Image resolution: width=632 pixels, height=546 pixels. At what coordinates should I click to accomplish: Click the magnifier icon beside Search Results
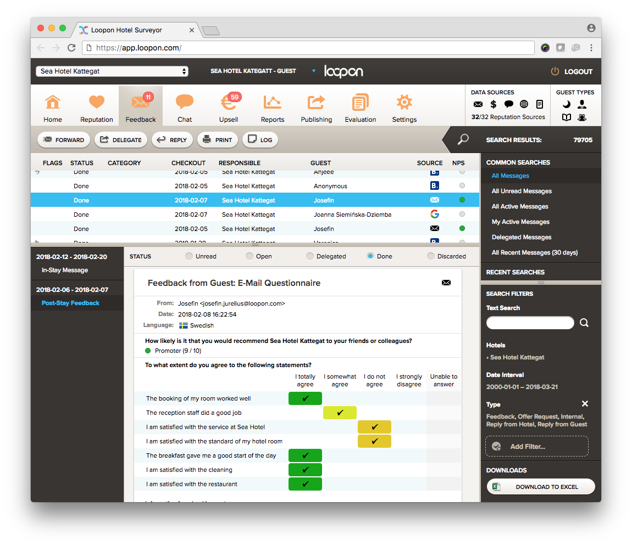[463, 140]
